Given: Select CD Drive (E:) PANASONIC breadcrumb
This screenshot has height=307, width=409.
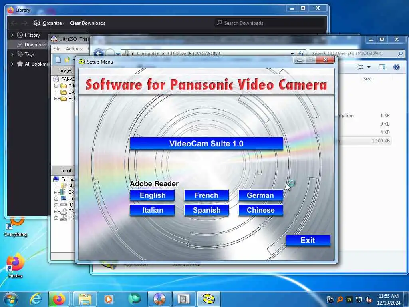Looking at the screenshot, I should pyautogui.click(x=195, y=53).
